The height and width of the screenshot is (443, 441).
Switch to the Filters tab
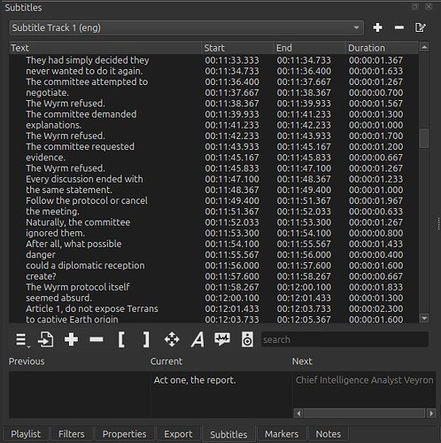coord(72,434)
